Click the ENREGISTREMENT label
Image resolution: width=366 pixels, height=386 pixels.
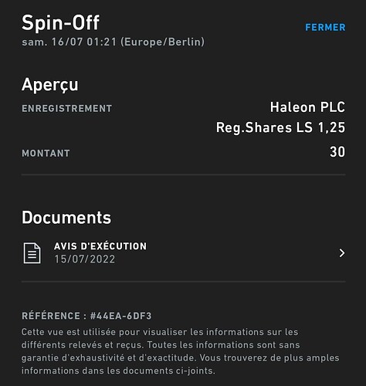[x=67, y=108]
